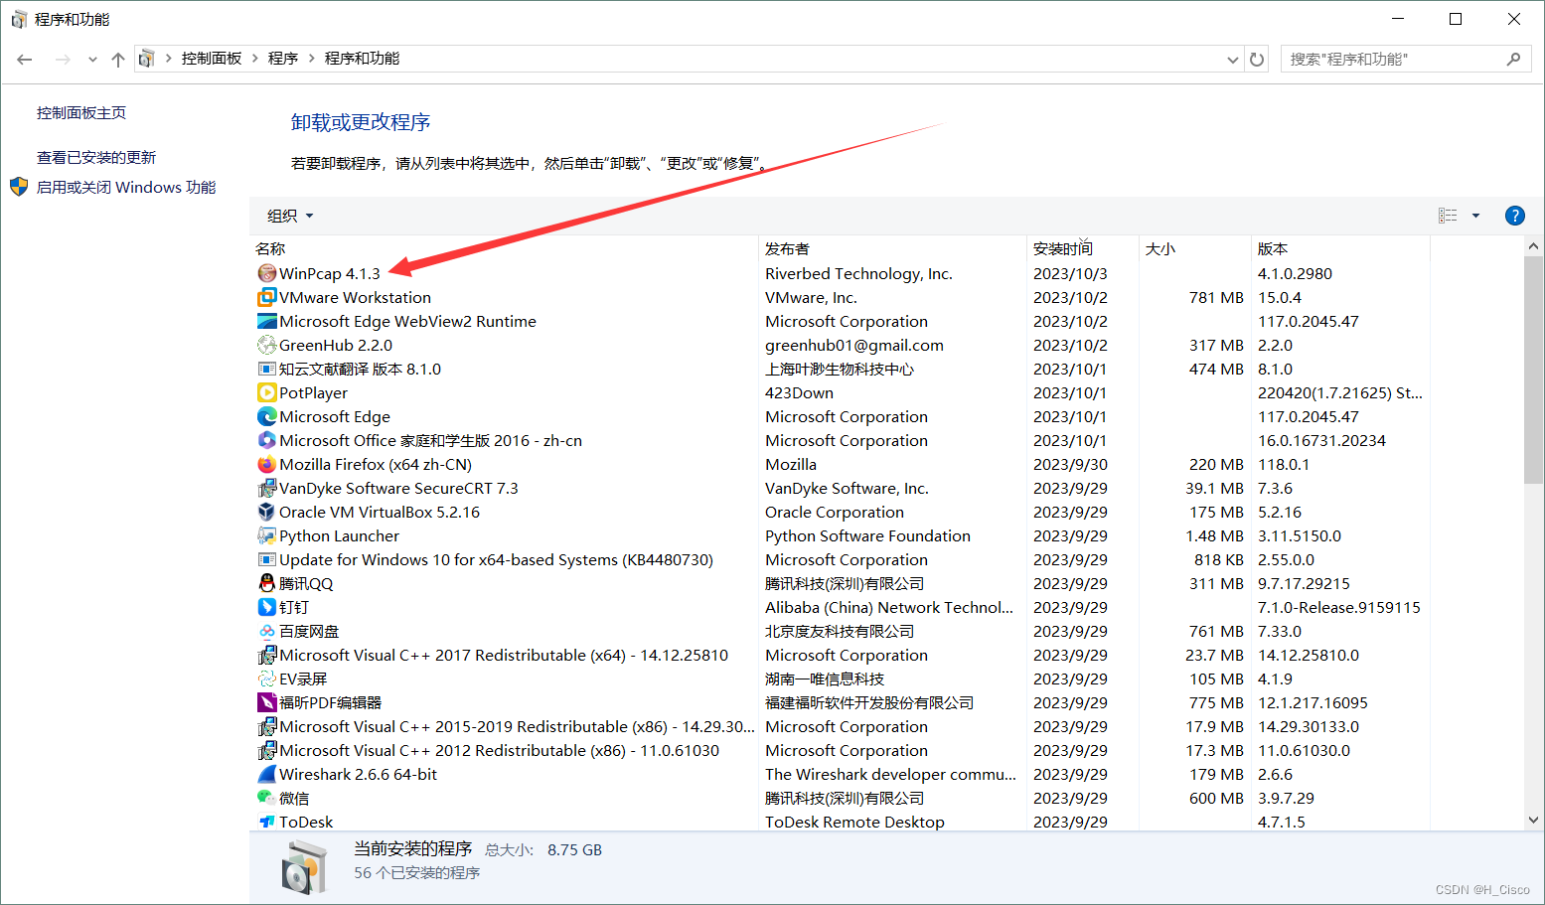The height and width of the screenshot is (905, 1545).
Task: Click the Microsoft Edge WebView2 Runtime icon
Action: tap(266, 321)
